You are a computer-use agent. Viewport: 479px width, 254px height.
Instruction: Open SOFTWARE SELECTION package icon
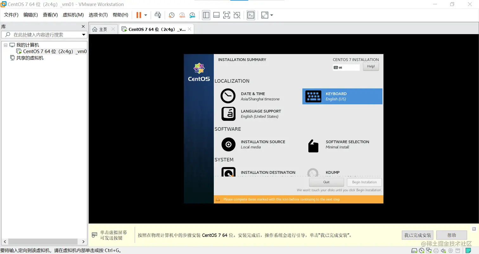[x=313, y=146]
